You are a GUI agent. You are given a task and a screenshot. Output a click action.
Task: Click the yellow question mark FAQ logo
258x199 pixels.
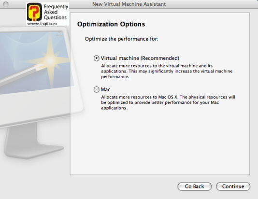point(34,12)
